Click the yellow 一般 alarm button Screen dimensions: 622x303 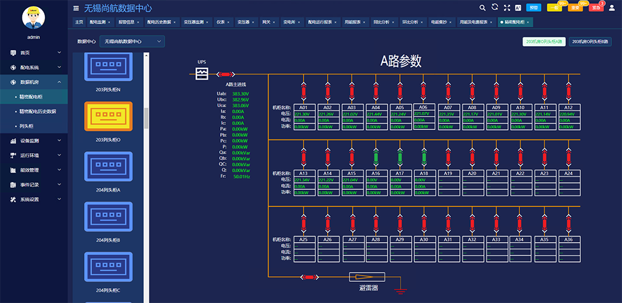(x=554, y=7)
